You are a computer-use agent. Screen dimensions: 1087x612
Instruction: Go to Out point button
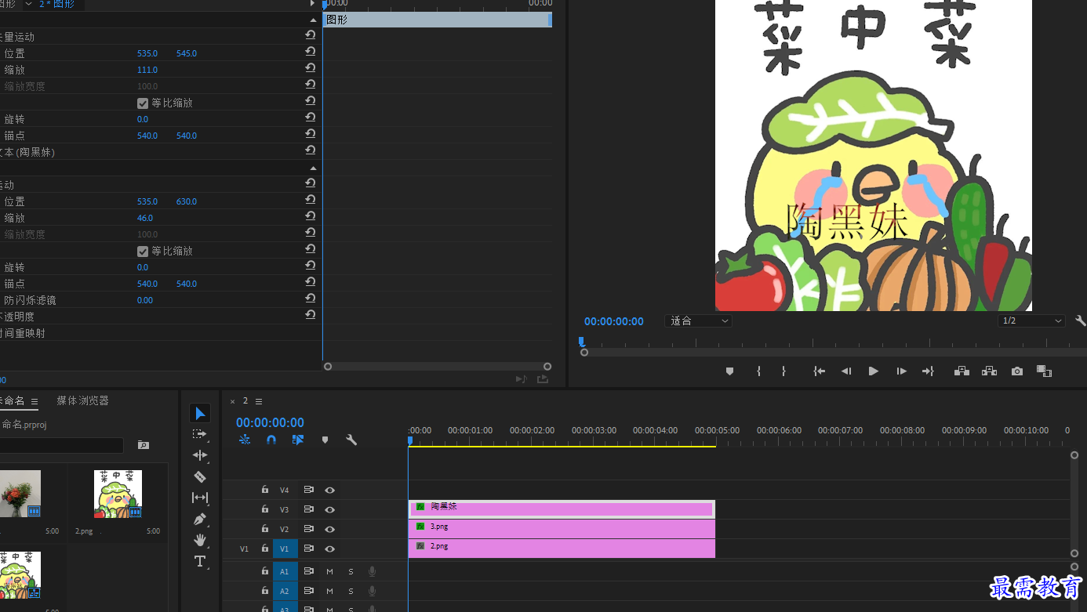(x=928, y=371)
